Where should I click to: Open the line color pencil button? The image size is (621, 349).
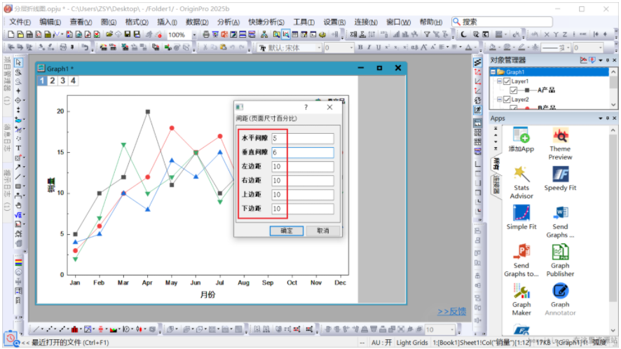pos(522,48)
